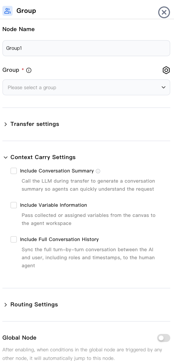Collapse the Context Carry Settings section title
The width and height of the screenshot is (174, 361).
[x=43, y=157]
